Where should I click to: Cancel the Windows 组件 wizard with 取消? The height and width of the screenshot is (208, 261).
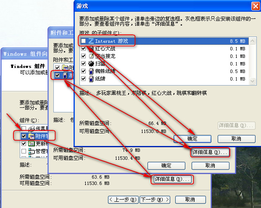(x=190, y=200)
